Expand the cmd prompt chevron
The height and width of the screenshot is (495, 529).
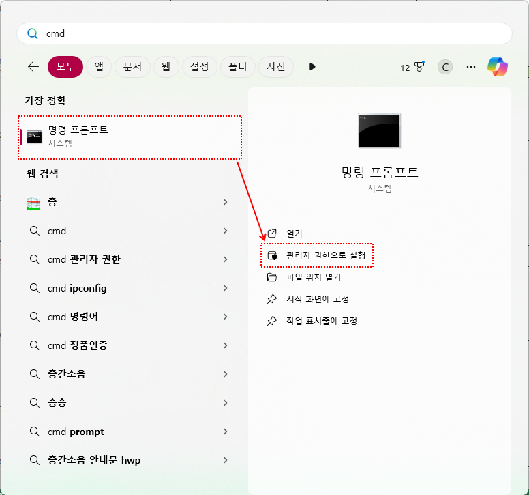[225, 432]
